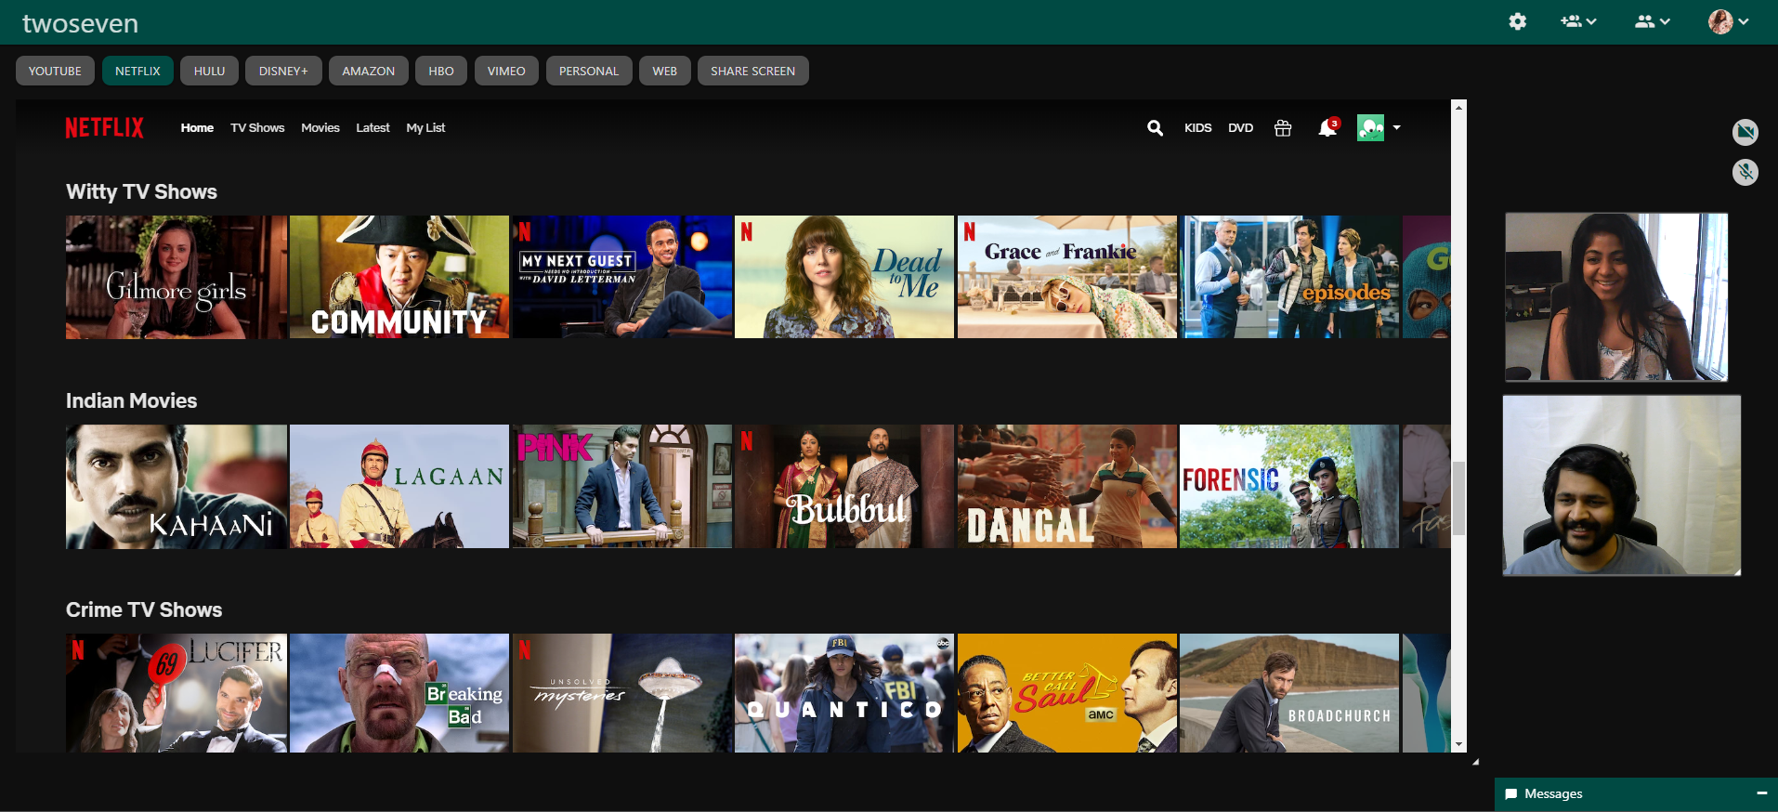Open the group members dropdown
This screenshot has width=1778, height=812.
[x=1653, y=21]
